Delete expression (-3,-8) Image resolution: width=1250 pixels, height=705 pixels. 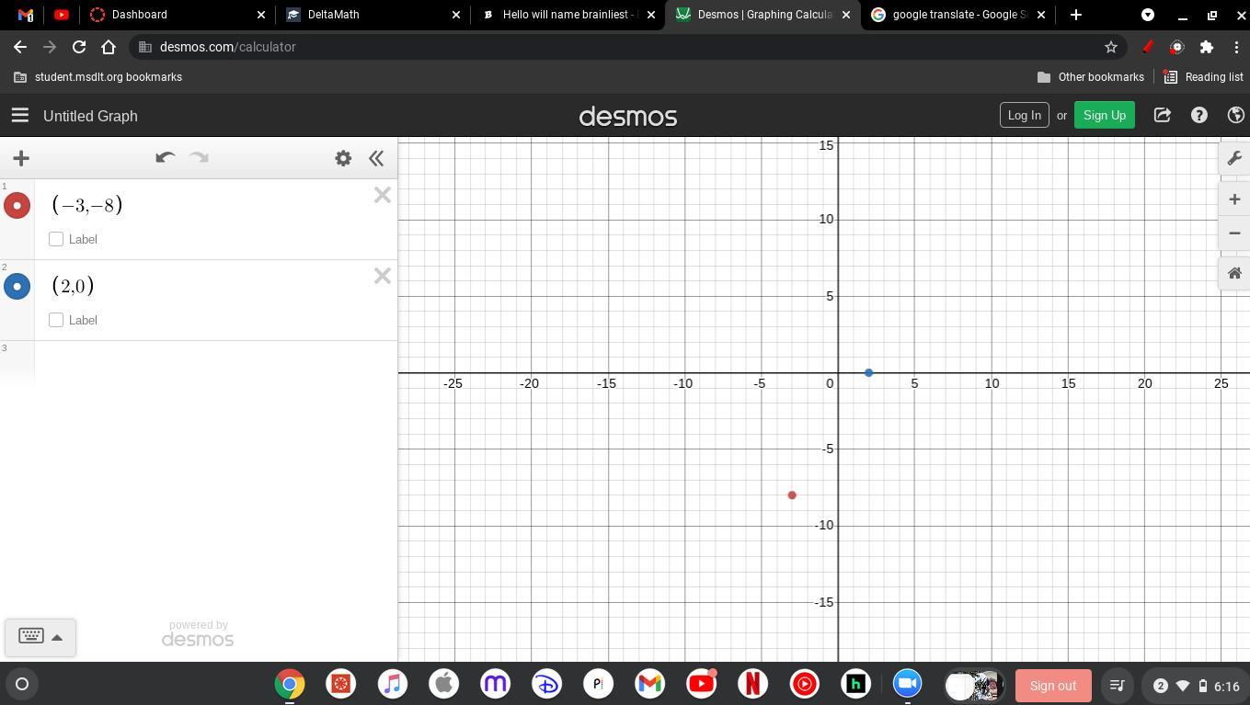383,195
